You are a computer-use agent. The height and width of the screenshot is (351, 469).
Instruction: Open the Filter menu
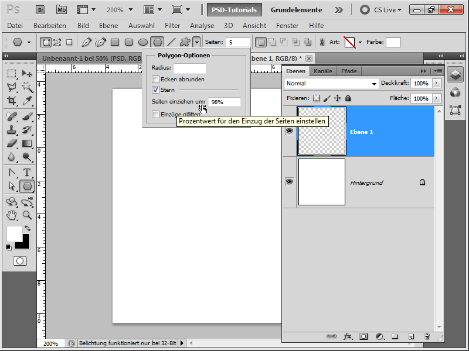[172, 26]
